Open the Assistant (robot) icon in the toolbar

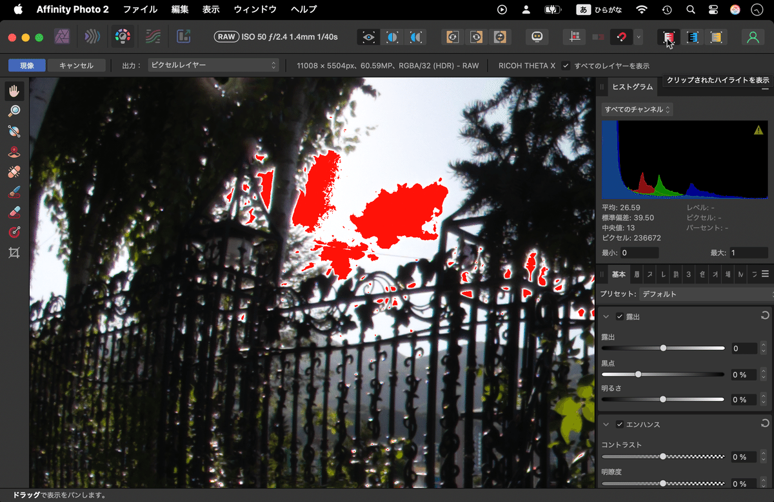coord(537,37)
